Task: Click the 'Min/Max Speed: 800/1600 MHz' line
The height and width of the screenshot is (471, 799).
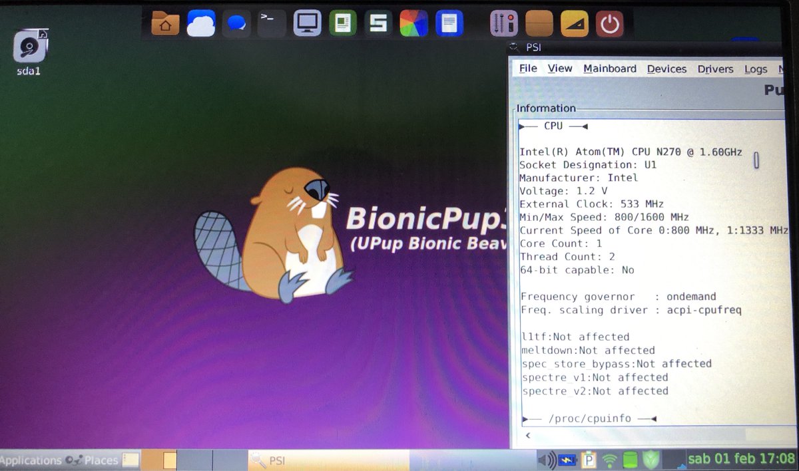Action: (x=605, y=218)
